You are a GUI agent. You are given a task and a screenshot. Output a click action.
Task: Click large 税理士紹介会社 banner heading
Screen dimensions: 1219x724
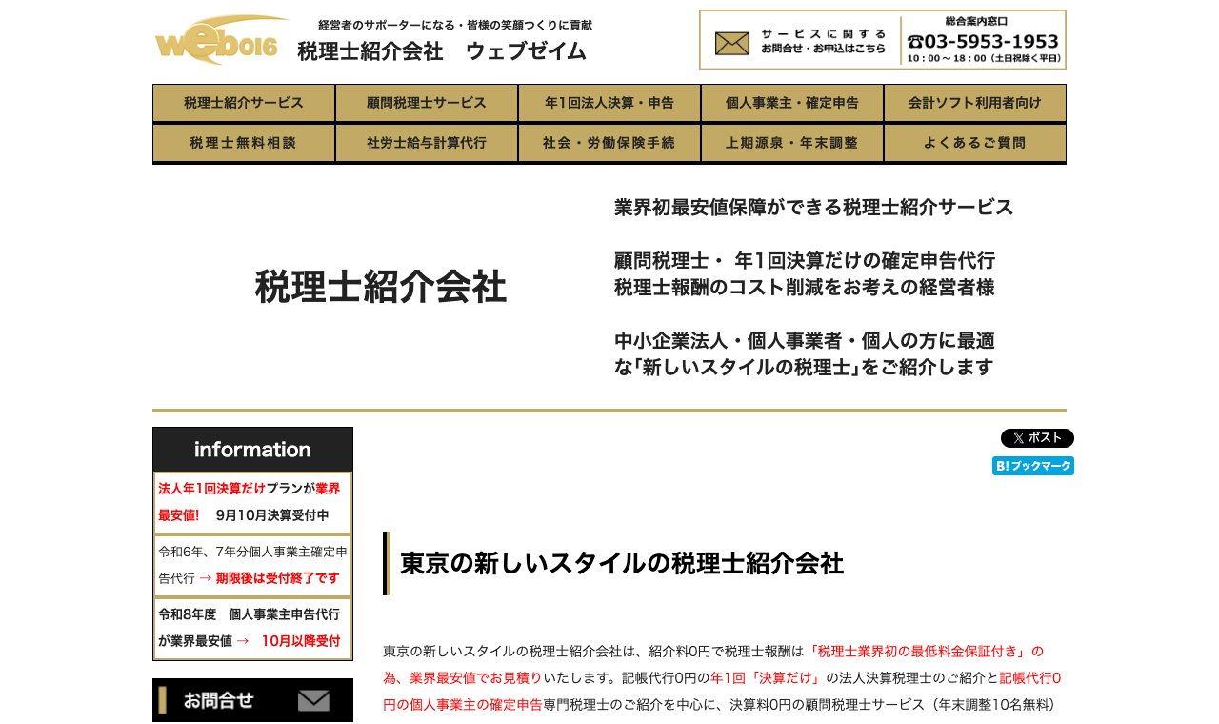tap(381, 287)
